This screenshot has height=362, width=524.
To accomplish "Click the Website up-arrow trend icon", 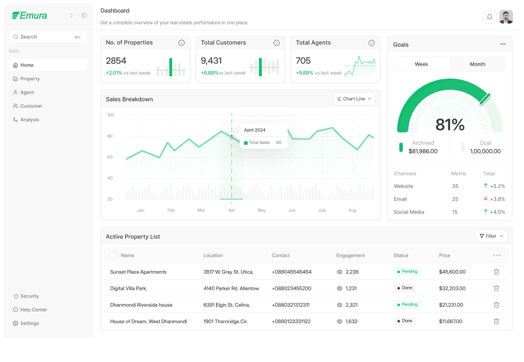I will point(486,186).
